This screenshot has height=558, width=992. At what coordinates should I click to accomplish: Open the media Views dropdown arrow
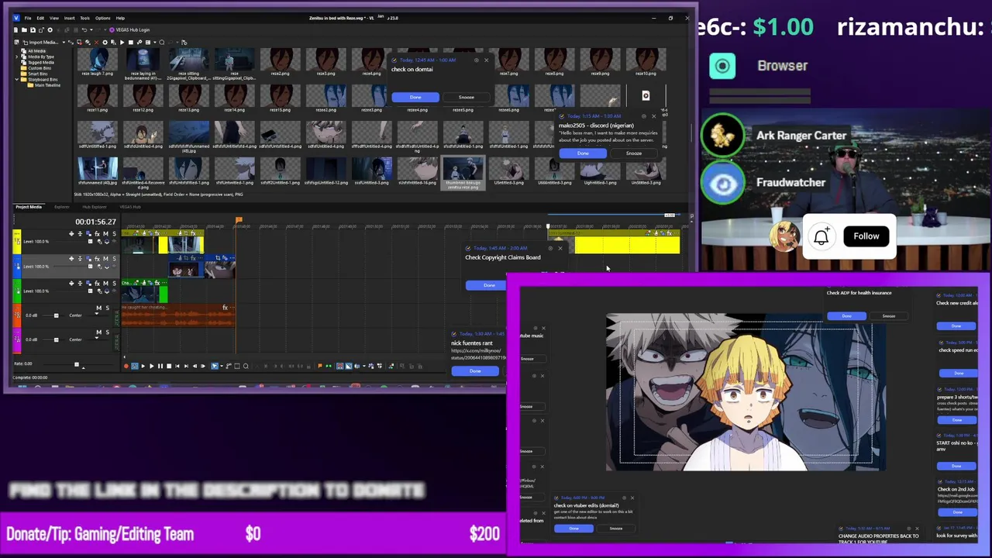(x=154, y=42)
